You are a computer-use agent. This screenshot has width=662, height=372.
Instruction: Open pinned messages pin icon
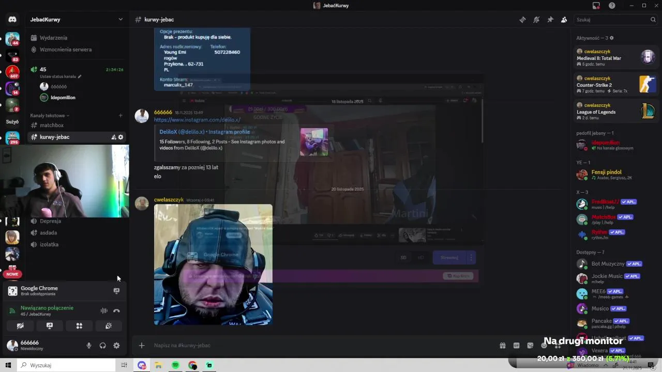(x=550, y=20)
